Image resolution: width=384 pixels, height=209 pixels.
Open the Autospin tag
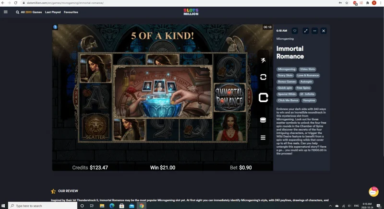point(306,81)
